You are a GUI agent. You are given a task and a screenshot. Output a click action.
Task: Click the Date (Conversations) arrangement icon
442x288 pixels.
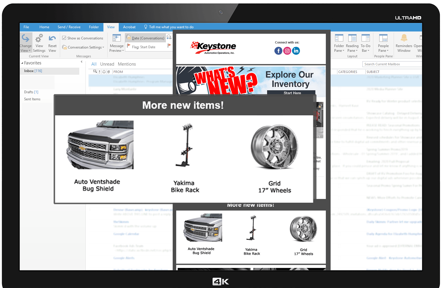128,38
